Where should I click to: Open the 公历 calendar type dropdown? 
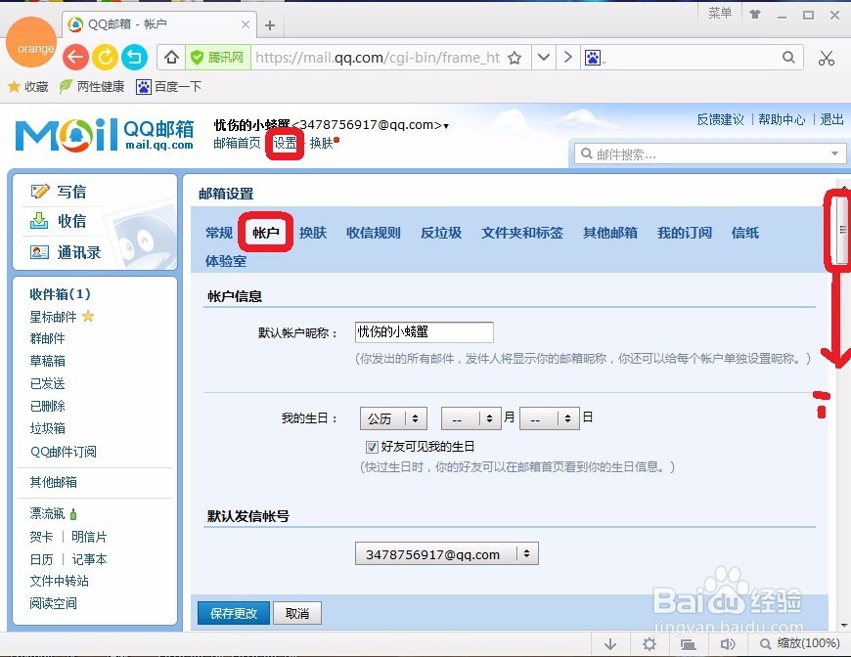tap(392, 417)
